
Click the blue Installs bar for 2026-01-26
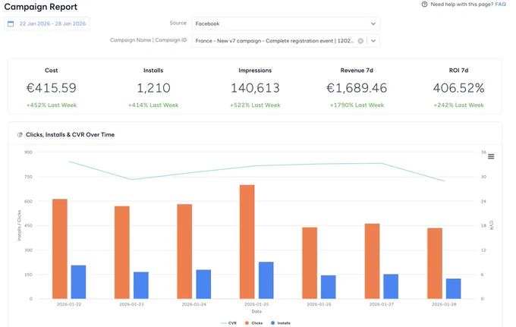[329, 287]
